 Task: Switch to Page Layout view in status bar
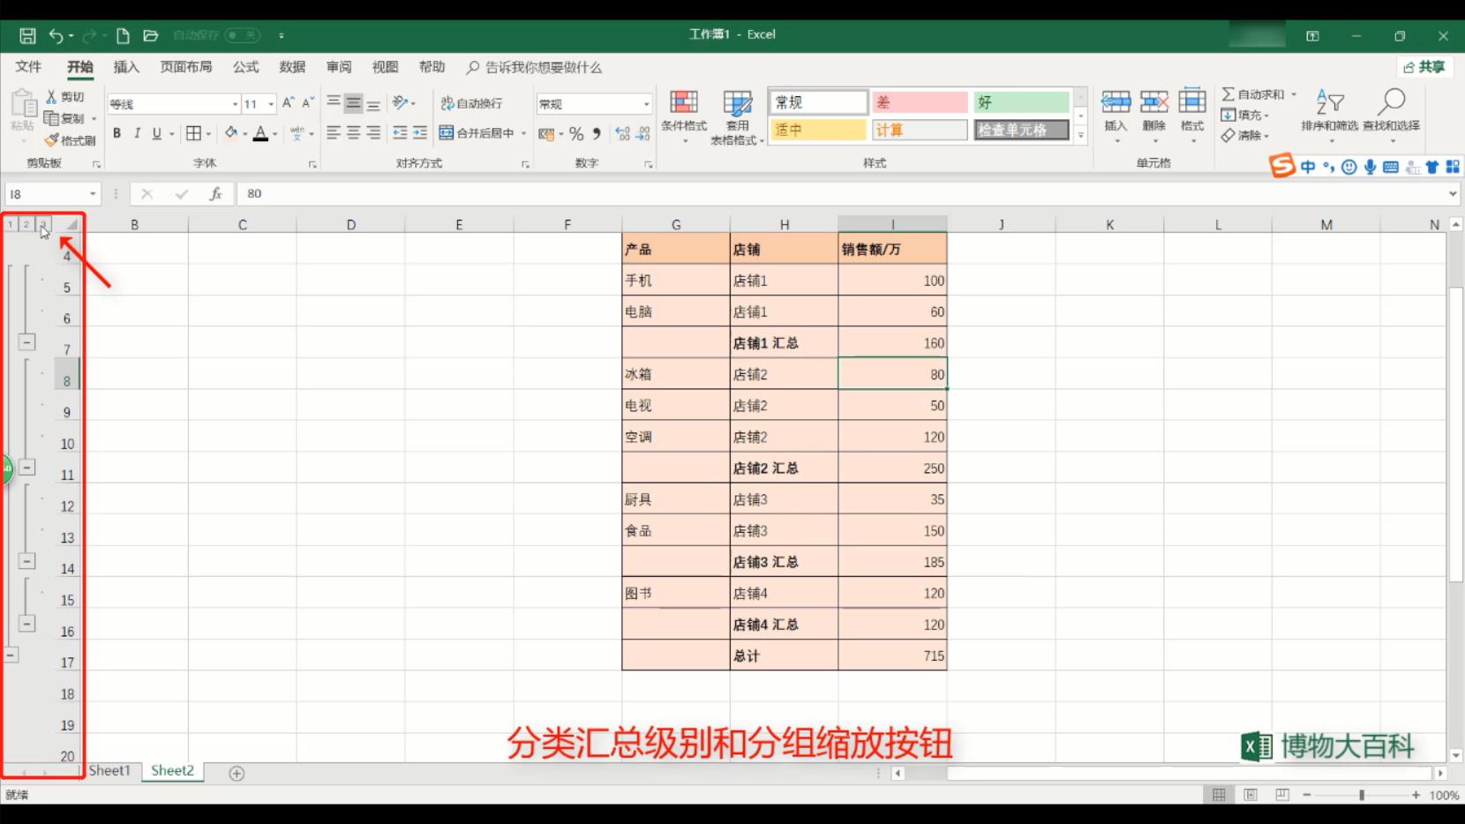pos(1250,793)
